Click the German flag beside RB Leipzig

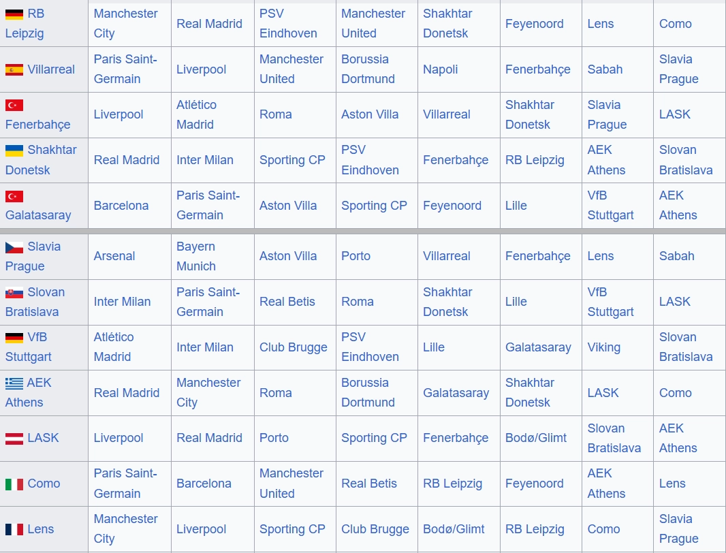(x=14, y=14)
